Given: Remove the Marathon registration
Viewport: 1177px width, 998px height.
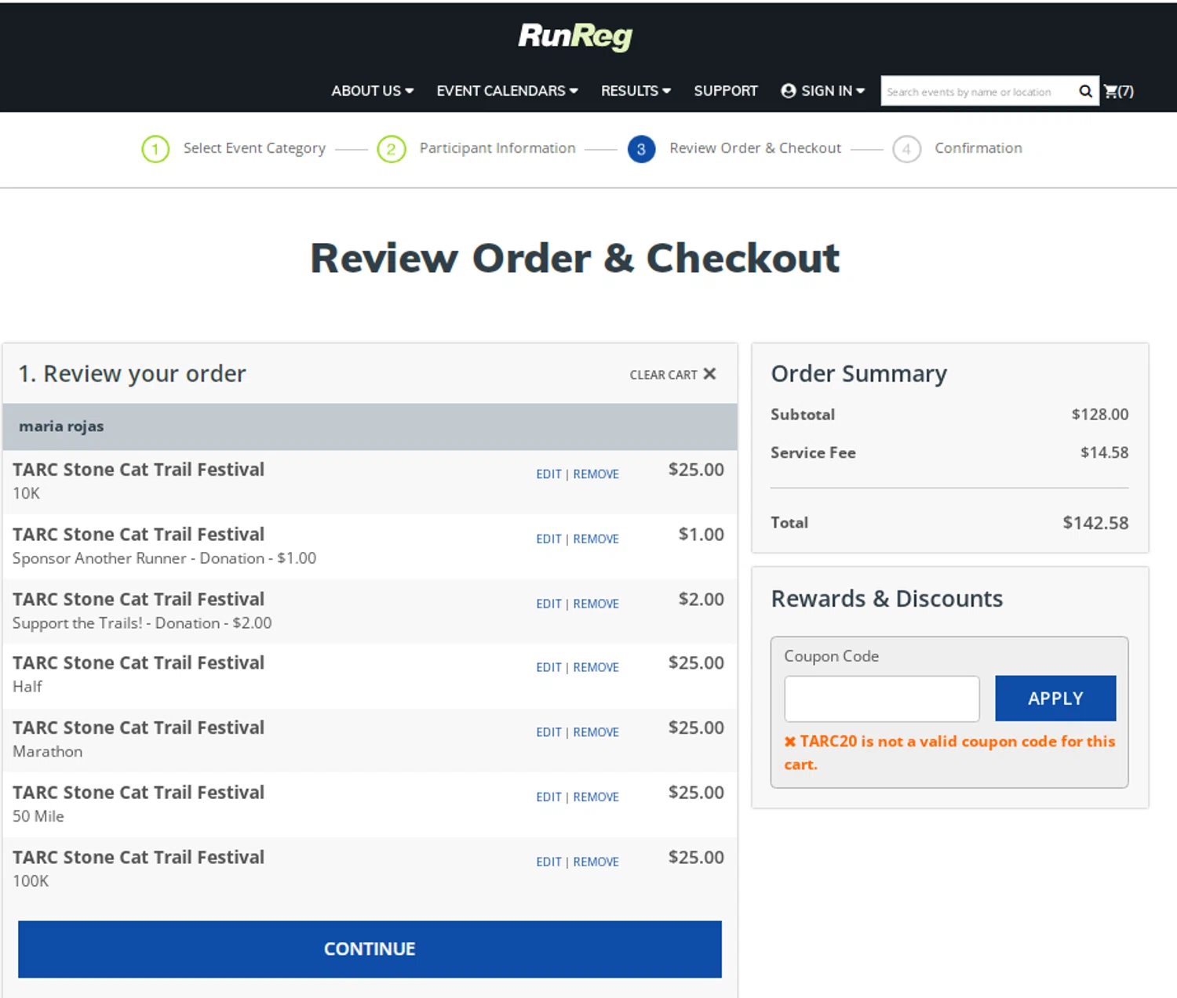Looking at the screenshot, I should [x=596, y=732].
